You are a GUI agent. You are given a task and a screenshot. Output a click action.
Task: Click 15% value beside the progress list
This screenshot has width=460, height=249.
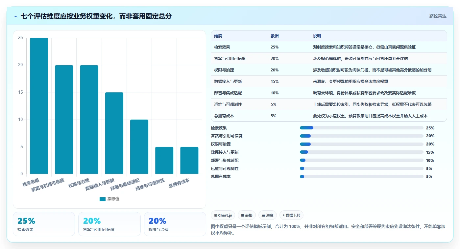pyautogui.click(x=430, y=152)
